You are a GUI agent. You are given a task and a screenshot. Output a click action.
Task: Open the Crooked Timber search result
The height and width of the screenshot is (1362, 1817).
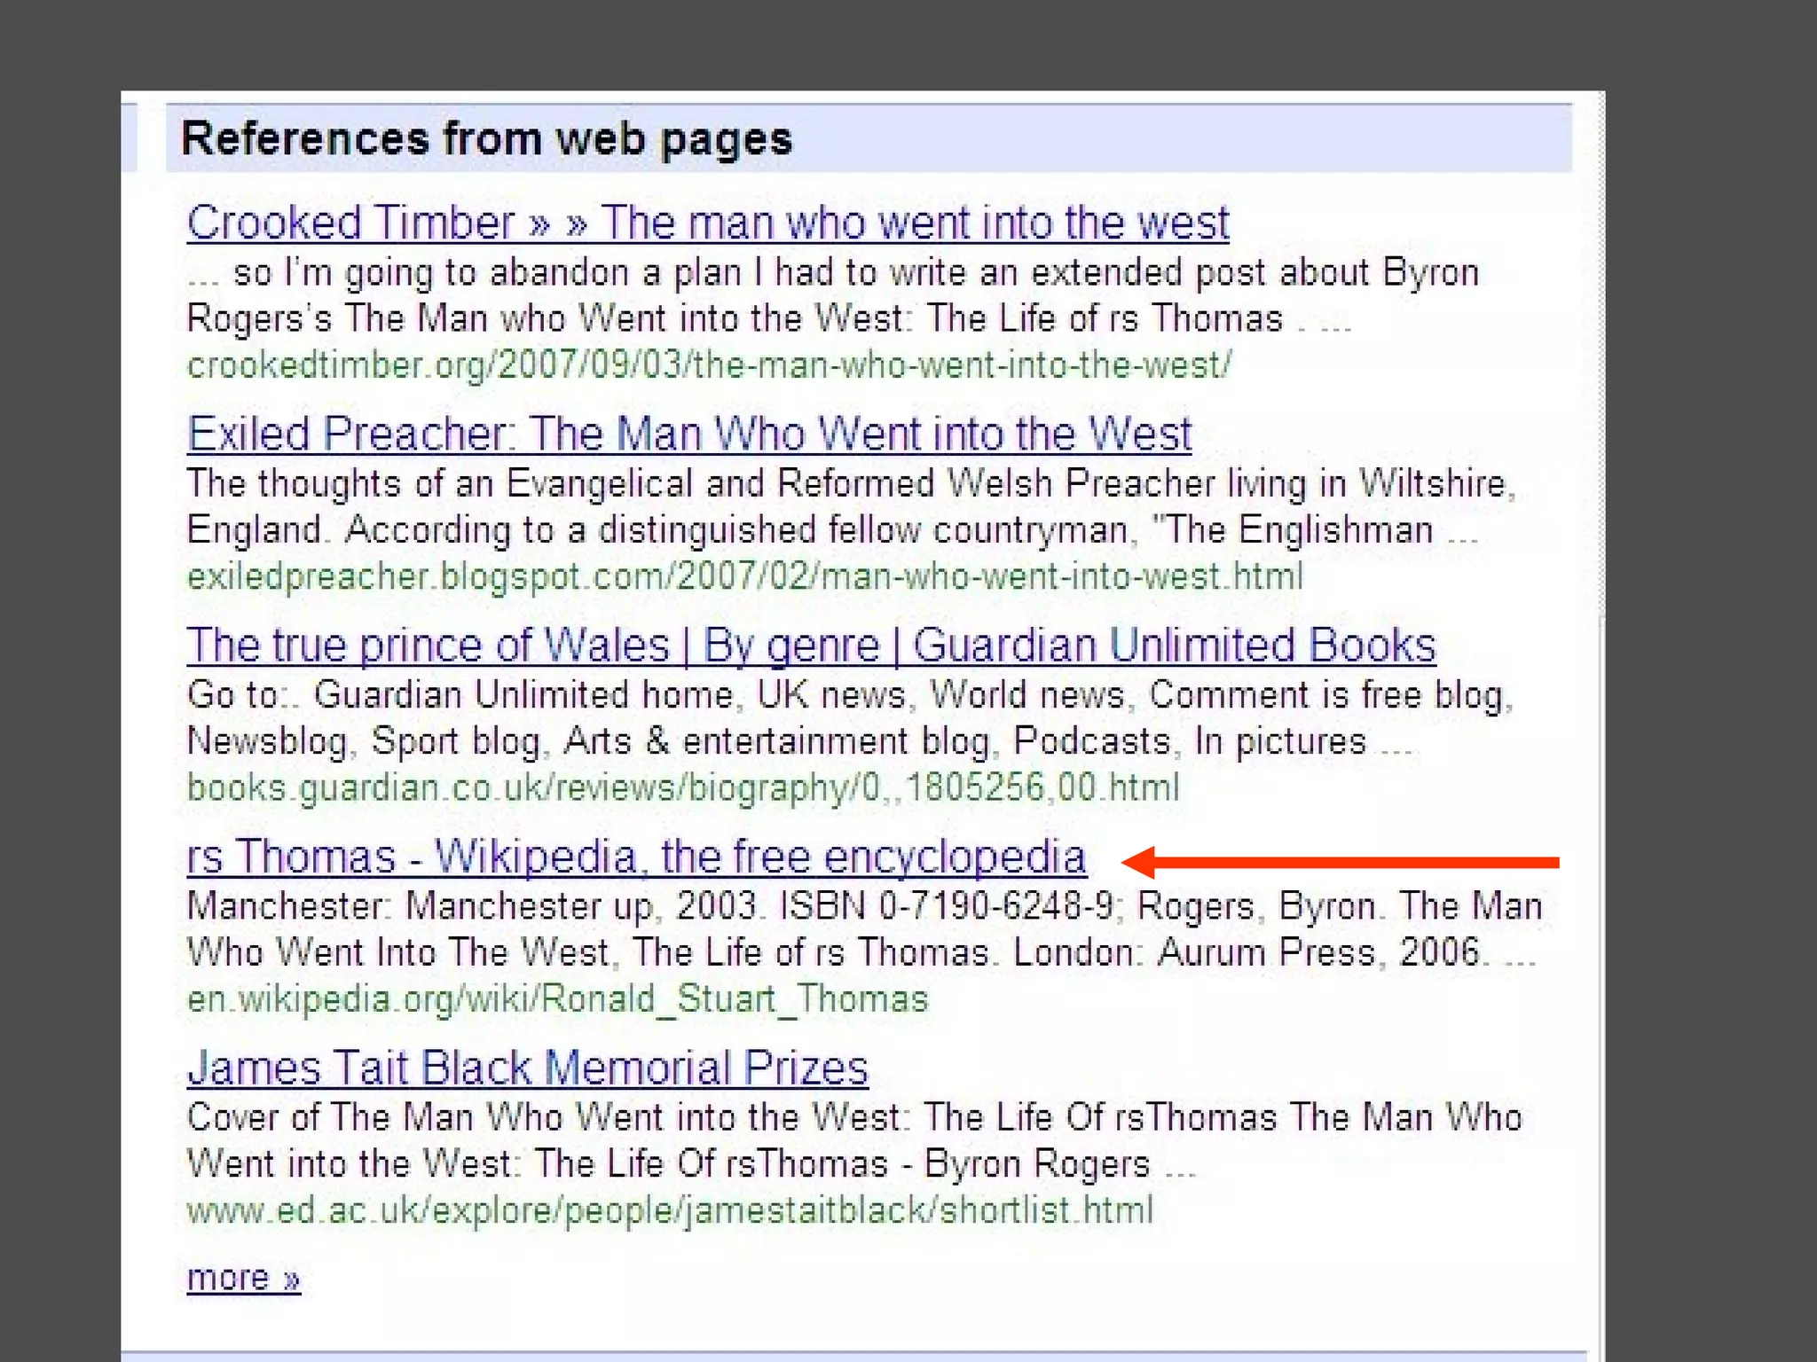707,223
